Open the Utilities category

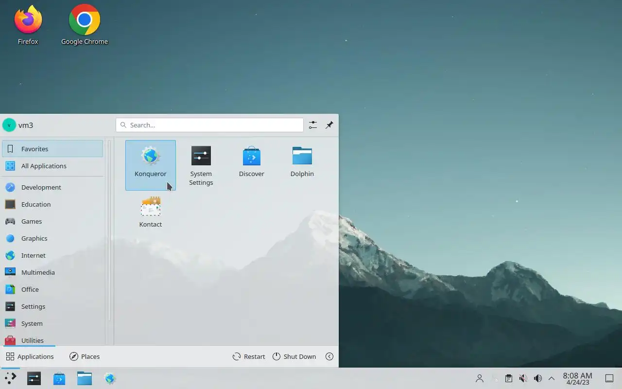(x=52, y=339)
